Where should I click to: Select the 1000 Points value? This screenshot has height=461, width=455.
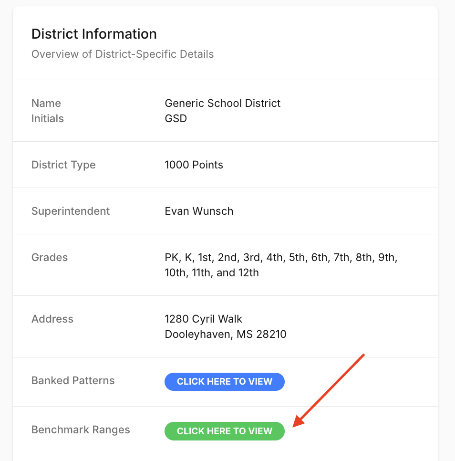194,165
